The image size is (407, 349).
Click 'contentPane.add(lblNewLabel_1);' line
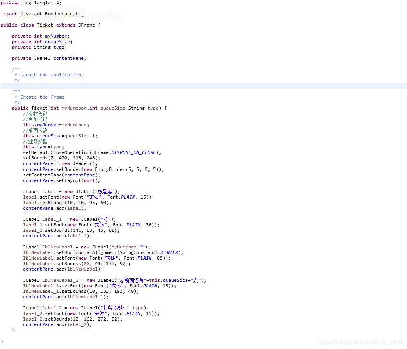(66, 297)
